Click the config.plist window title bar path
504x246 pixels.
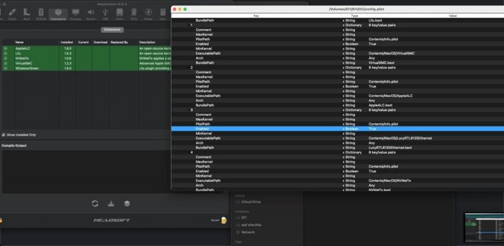click(357, 9)
